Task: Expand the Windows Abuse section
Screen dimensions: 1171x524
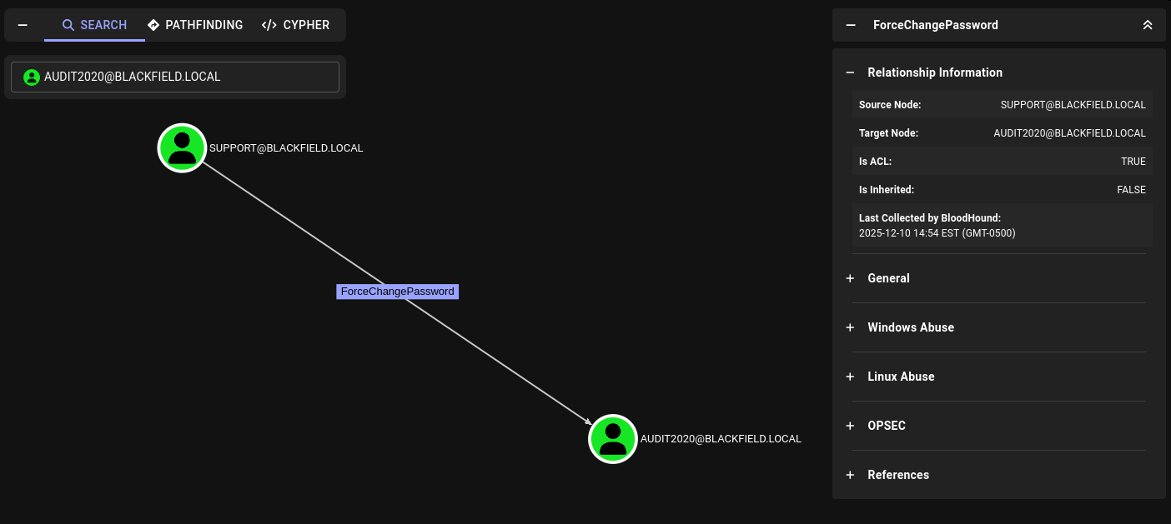Action: click(851, 327)
